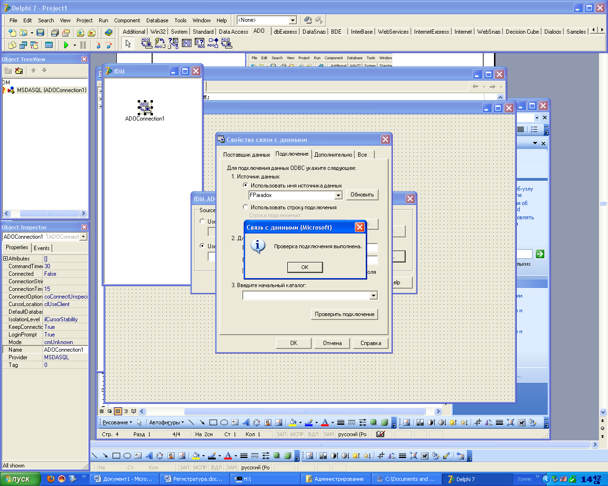This screenshot has height=486, width=608.
Task: Click the Remove file from project icon
Action: (92, 33)
